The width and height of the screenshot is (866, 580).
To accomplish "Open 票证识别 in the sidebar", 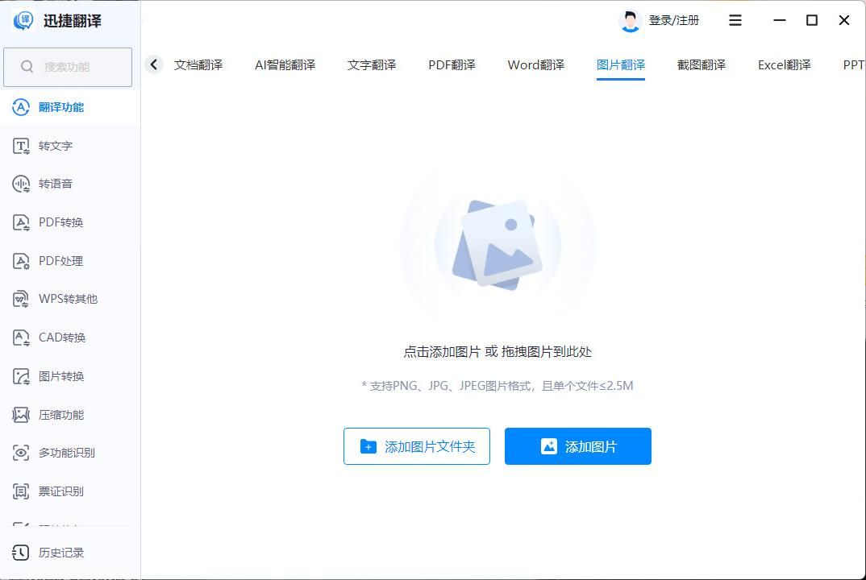I will [70, 491].
